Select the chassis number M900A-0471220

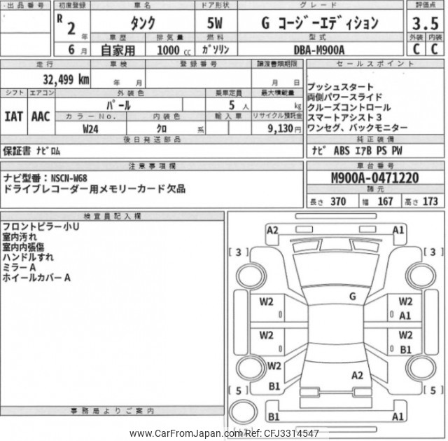point(375,177)
